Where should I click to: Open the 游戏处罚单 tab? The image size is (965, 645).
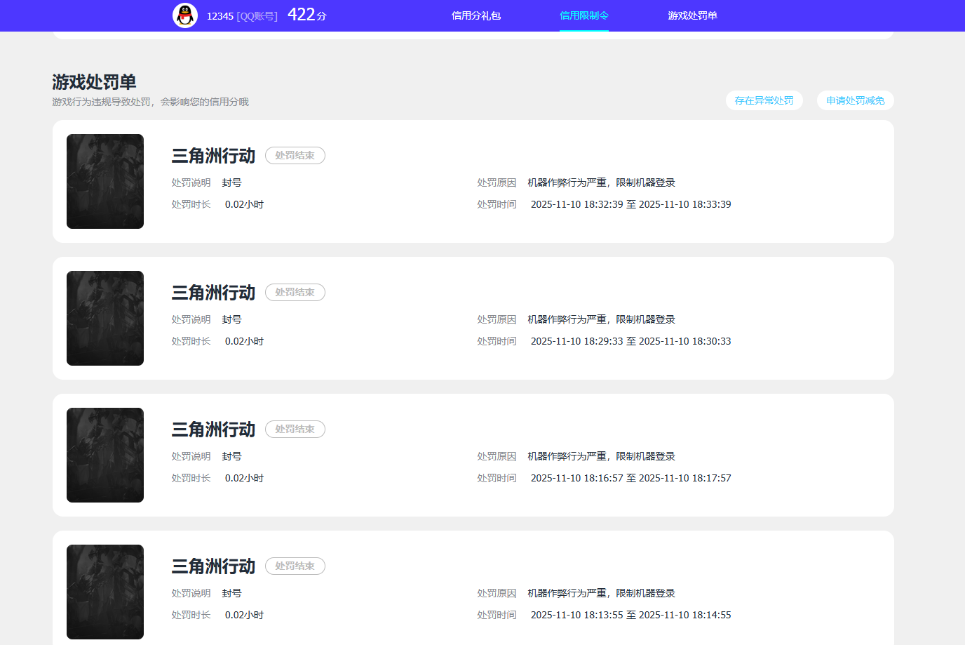(693, 15)
